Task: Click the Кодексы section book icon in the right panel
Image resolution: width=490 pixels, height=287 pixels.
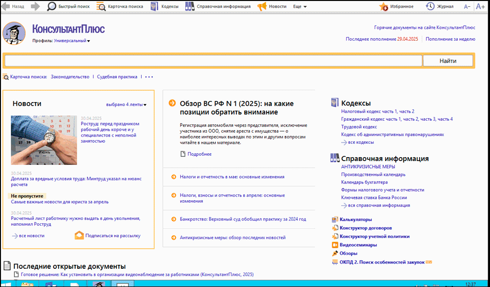Action: point(334,103)
